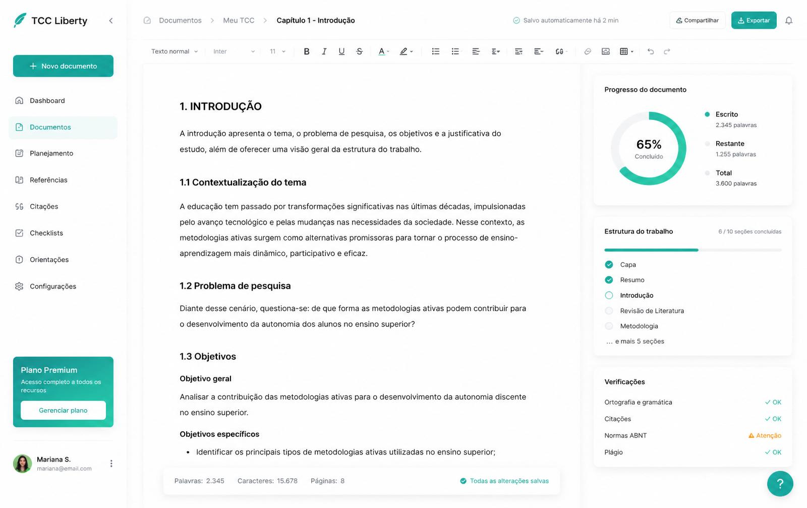The width and height of the screenshot is (807, 508).
Task: Expand the '… e mais 5 seções' list
Action: click(x=635, y=341)
